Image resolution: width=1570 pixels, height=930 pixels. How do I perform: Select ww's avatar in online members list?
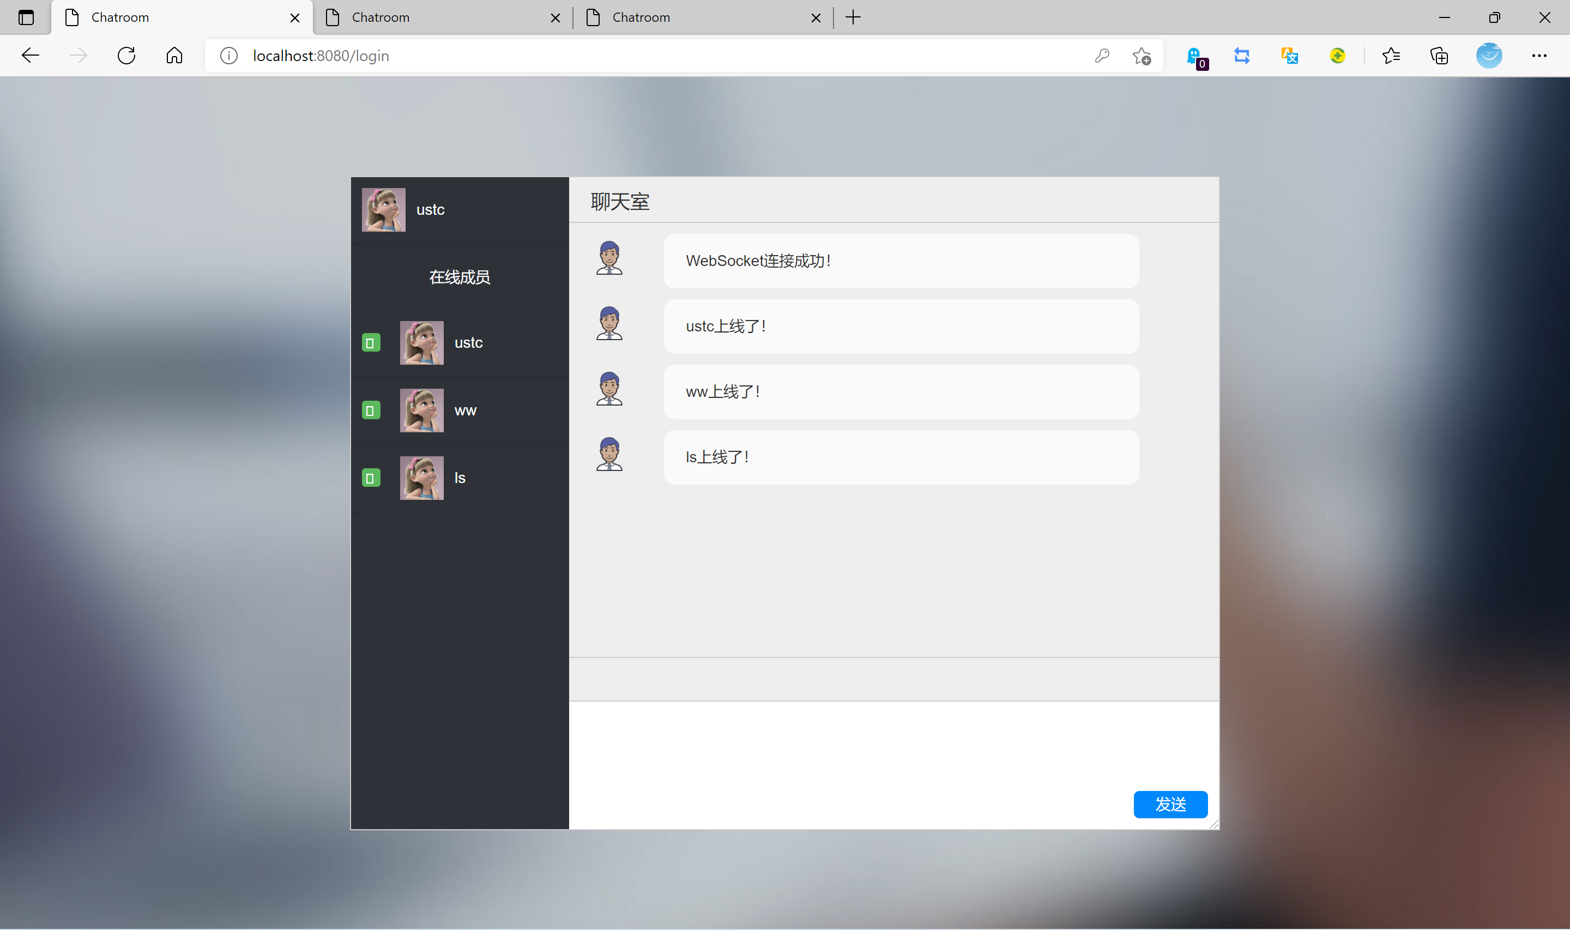421,410
